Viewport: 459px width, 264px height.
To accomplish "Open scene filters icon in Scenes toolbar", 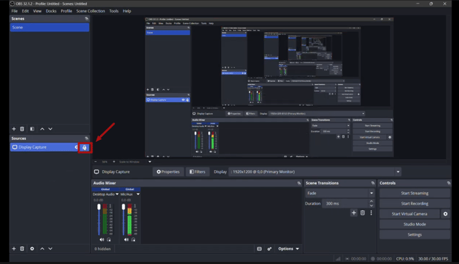I will pyautogui.click(x=32, y=129).
